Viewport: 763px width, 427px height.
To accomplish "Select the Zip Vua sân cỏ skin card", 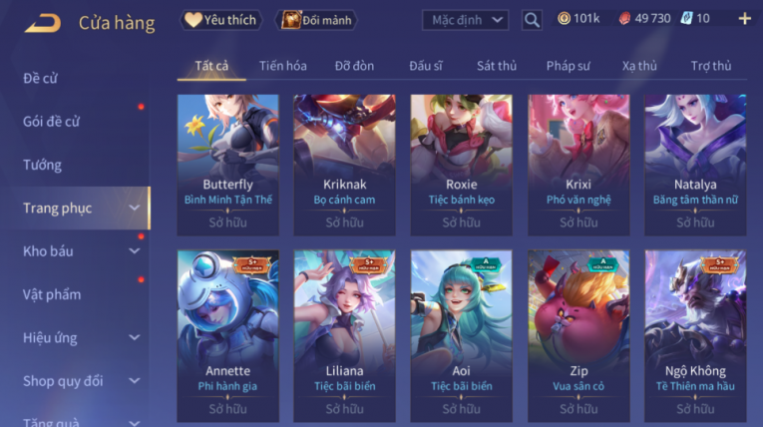I will click(578, 336).
